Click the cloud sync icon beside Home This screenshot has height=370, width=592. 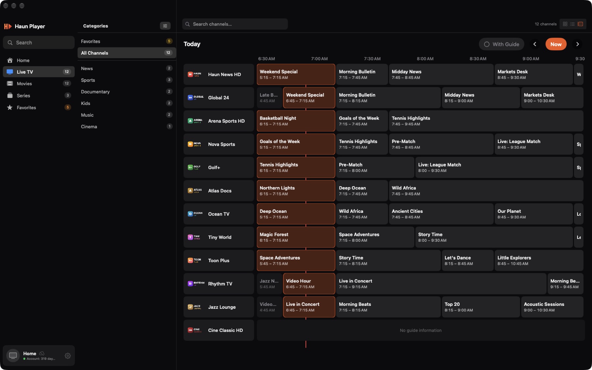[x=42, y=354]
